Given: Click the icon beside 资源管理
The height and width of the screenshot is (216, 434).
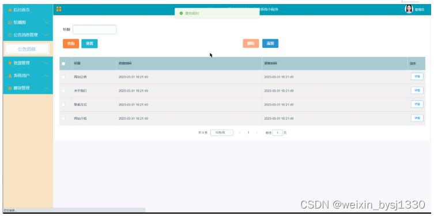Looking at the screenshot, I should pos(10,63).
